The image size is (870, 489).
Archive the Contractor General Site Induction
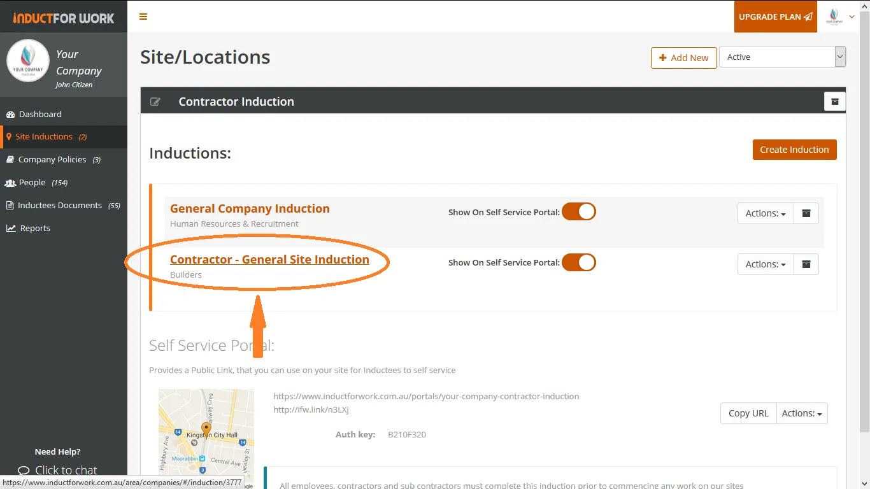click(806, 264)
